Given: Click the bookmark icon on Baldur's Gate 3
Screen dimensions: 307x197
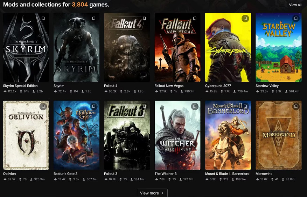Looking at the screenshot, I should click(x=94, y=107).
